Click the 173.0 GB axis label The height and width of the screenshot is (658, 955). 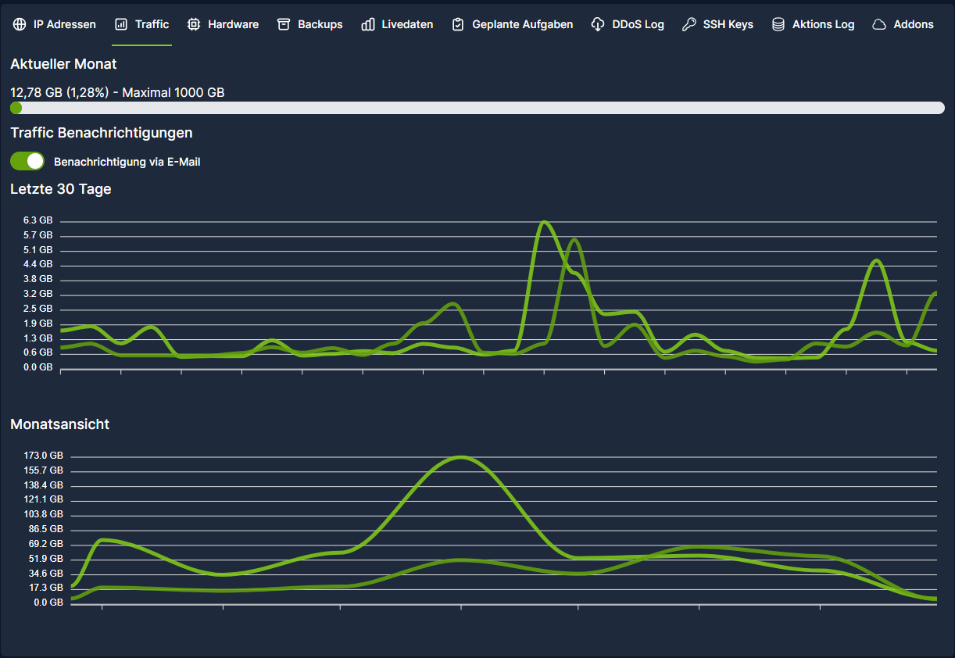click(43, 456)
